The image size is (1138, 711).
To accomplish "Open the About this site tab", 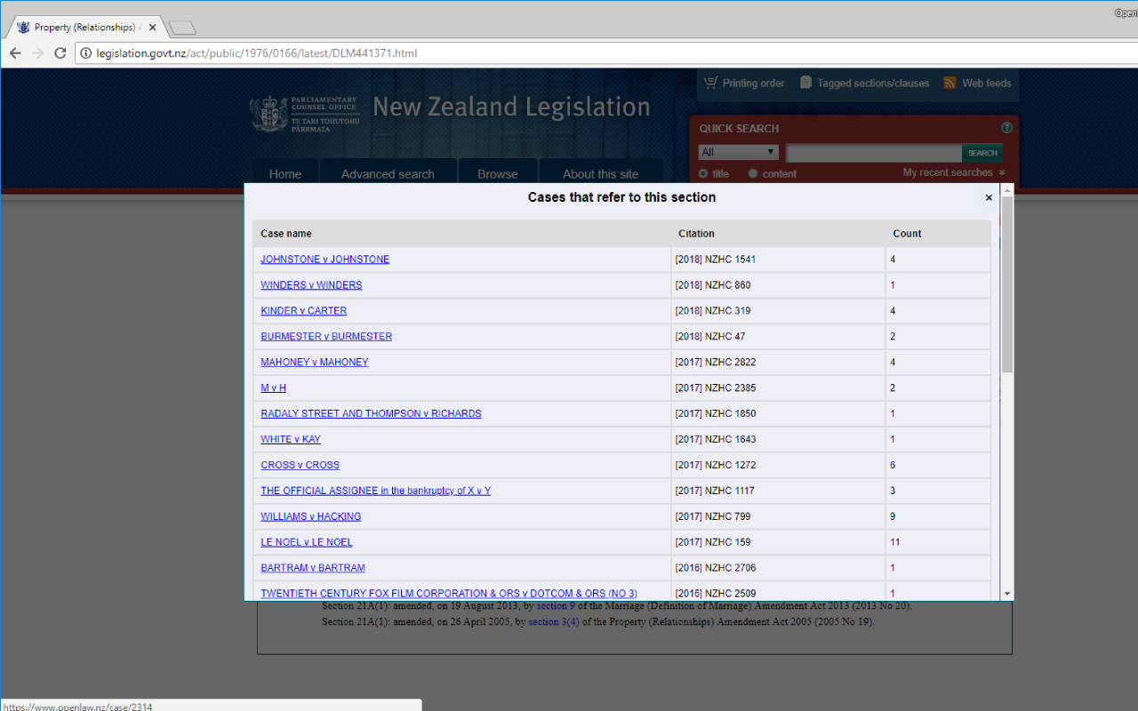I will click(601, 173).
